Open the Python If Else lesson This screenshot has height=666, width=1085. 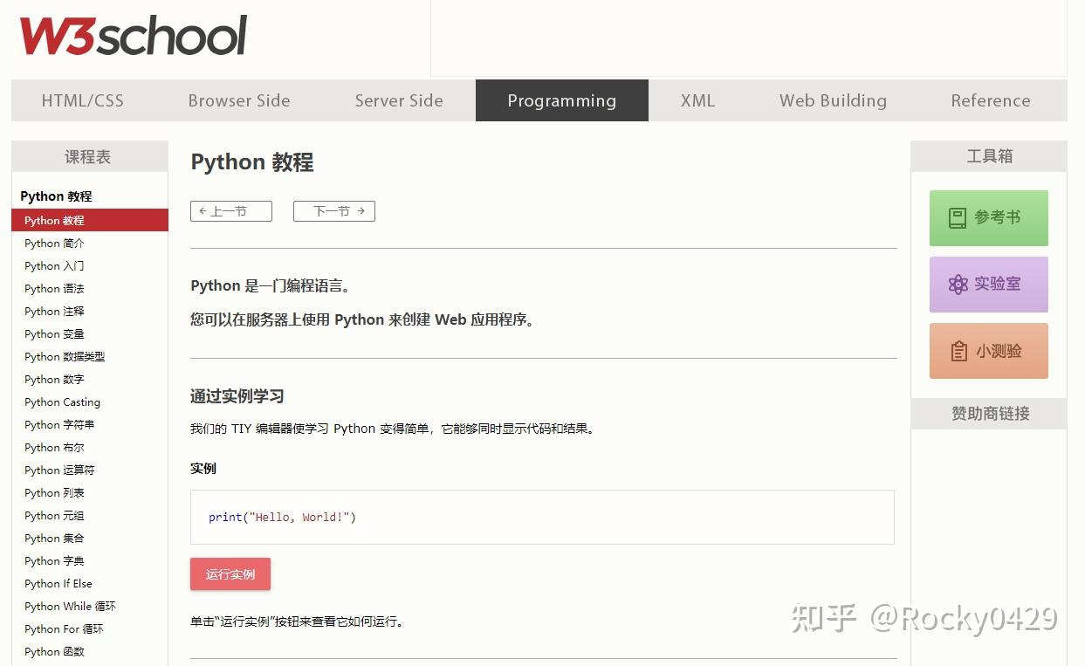coord(58,583)
